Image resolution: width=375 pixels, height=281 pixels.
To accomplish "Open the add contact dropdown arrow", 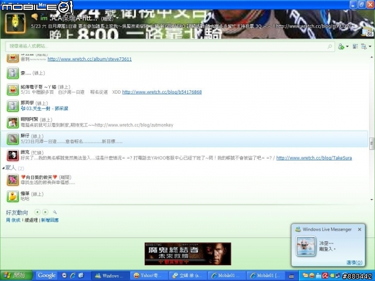I will point(347,46).
